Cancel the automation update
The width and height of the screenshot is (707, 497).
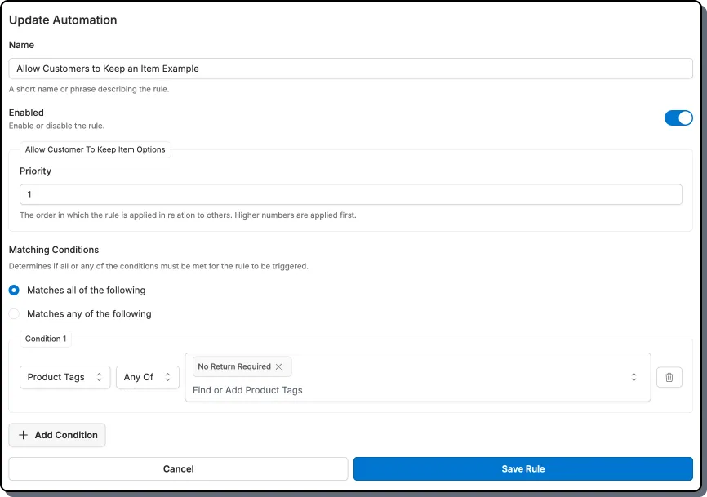pos(178,468)
